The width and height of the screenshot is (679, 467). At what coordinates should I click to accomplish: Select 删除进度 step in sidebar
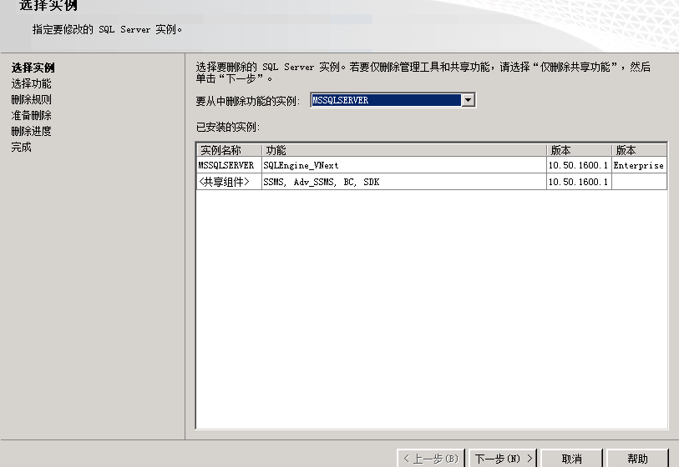click(x=31, y=131)
